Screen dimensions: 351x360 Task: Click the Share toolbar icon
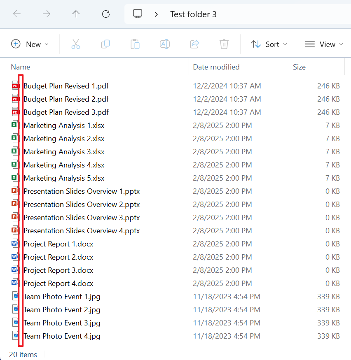[194, 44]
